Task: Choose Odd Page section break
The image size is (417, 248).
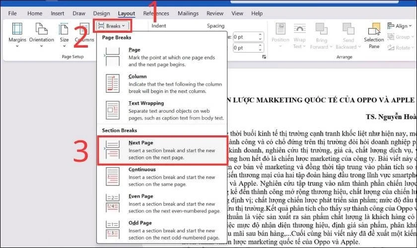Action: coord(162,230)
